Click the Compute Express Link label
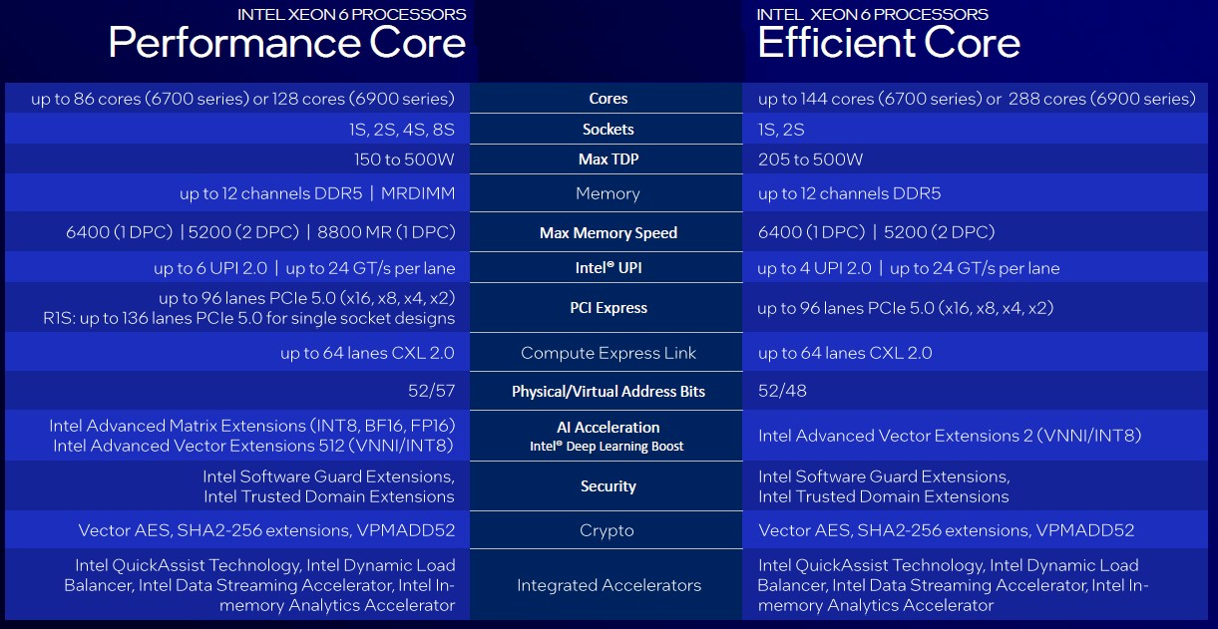This screenshot has height=629, width=1218. [x=608, y=353]
